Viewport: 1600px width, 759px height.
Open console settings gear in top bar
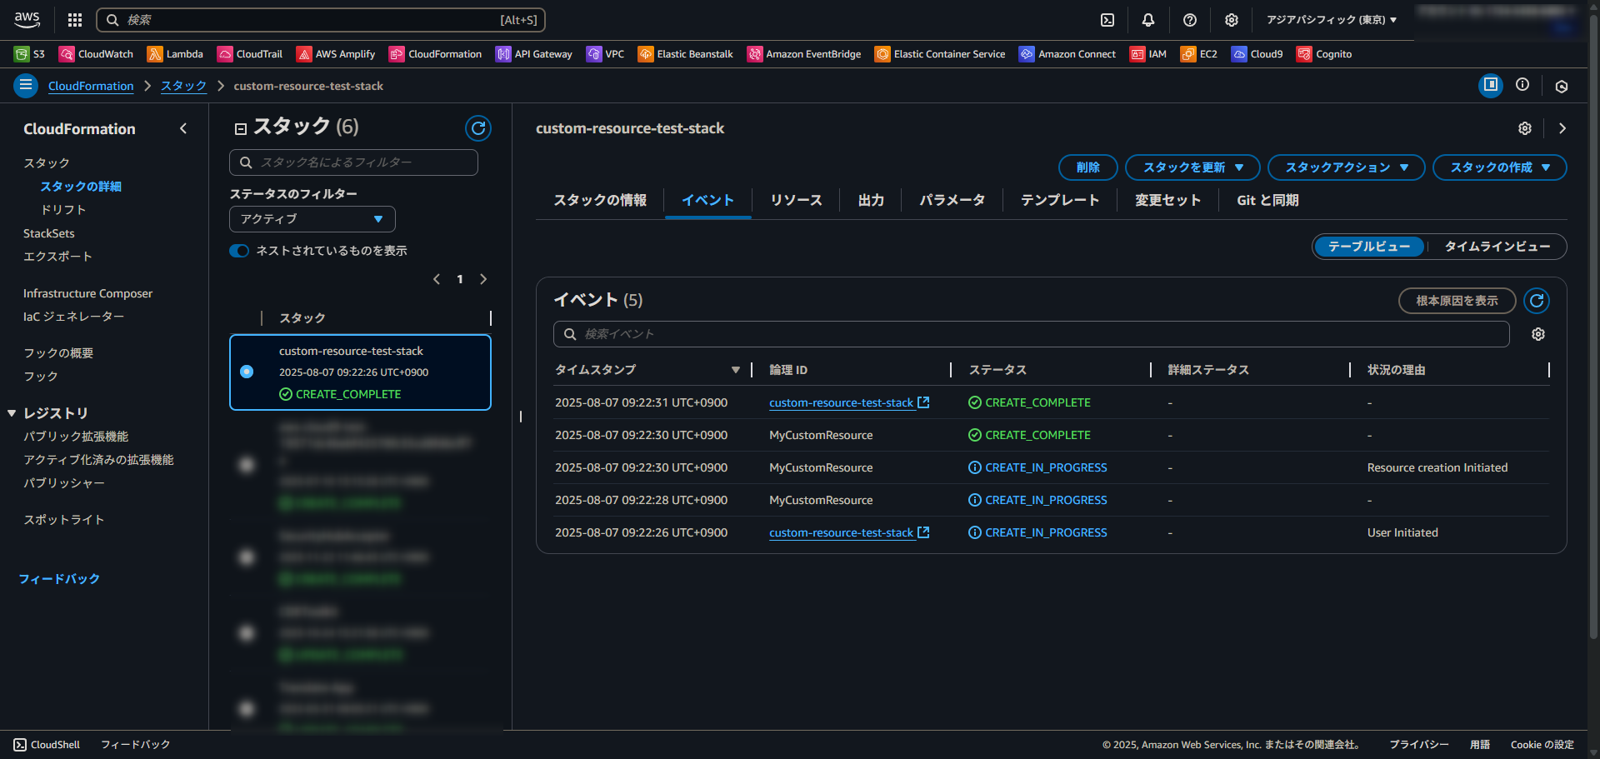point(1232,20)
